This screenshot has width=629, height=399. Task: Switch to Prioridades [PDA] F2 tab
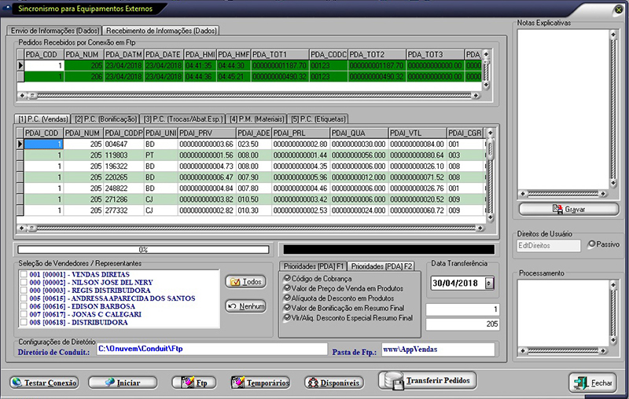tap(383, 266)
